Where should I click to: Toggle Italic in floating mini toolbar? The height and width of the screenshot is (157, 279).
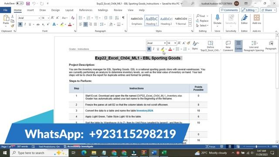click(153, 49)
